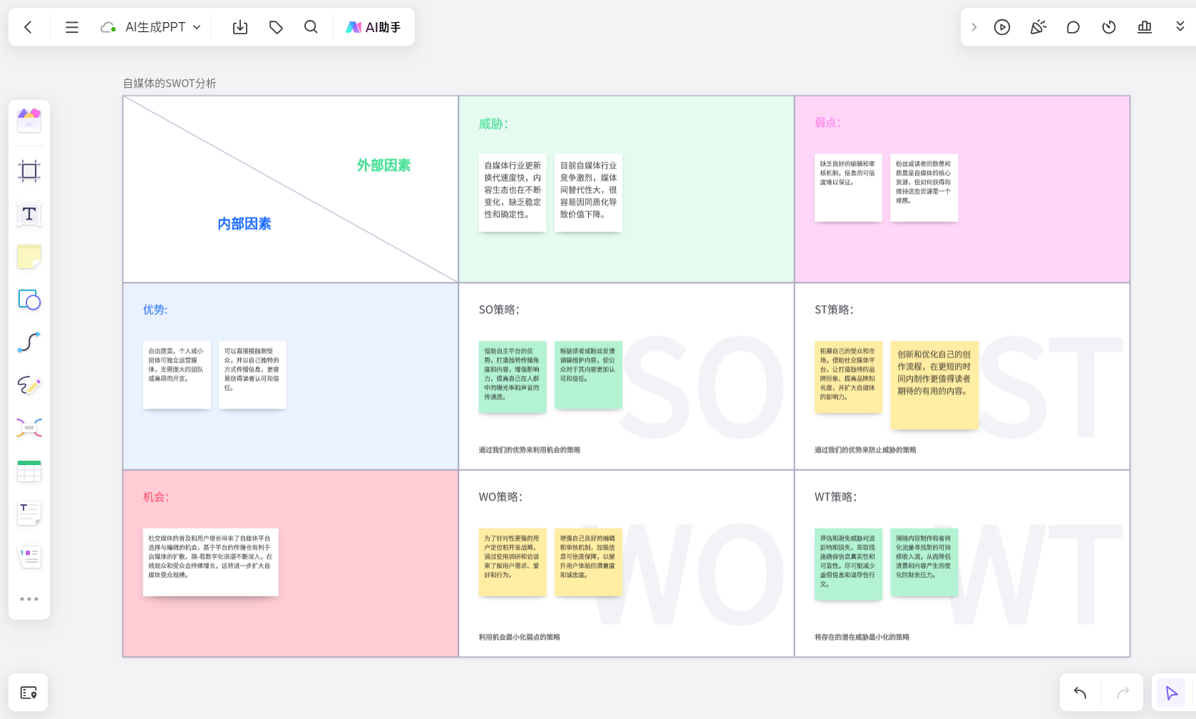Screen dimensions: 1196x719
Task: Open the timer history icon
Action: click(x=1109, y=27)
